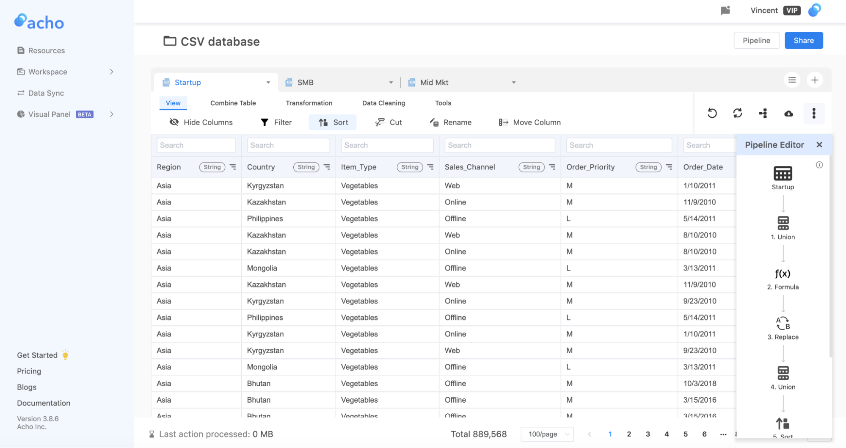
Task: Switch to the Transformation tab
Action: coord(309,103)
